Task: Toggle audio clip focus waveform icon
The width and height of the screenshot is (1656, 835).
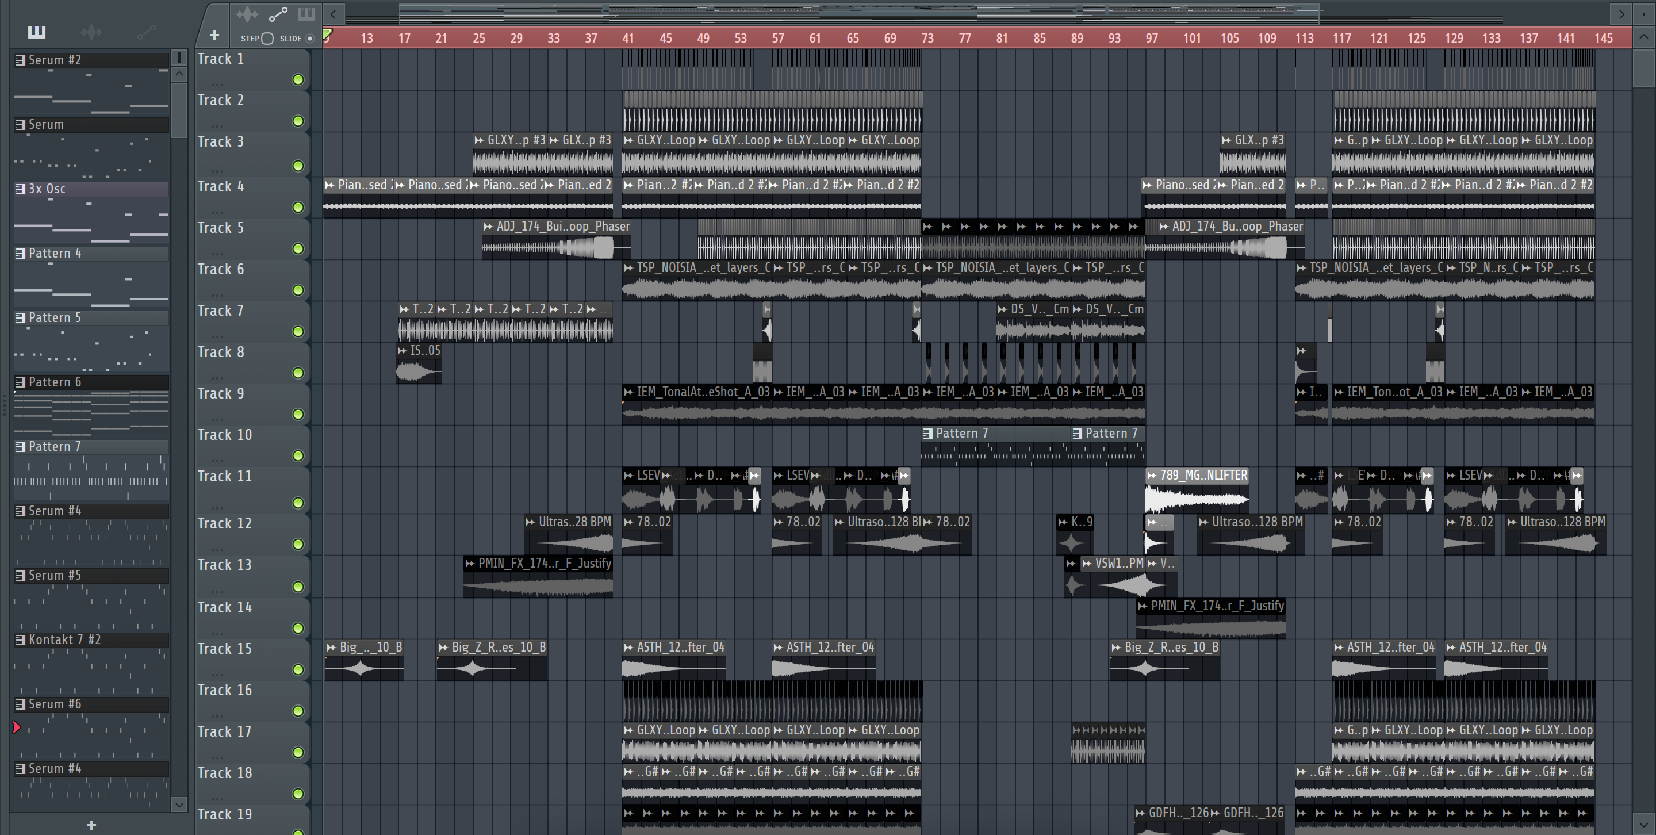Action: coord(247,14)
